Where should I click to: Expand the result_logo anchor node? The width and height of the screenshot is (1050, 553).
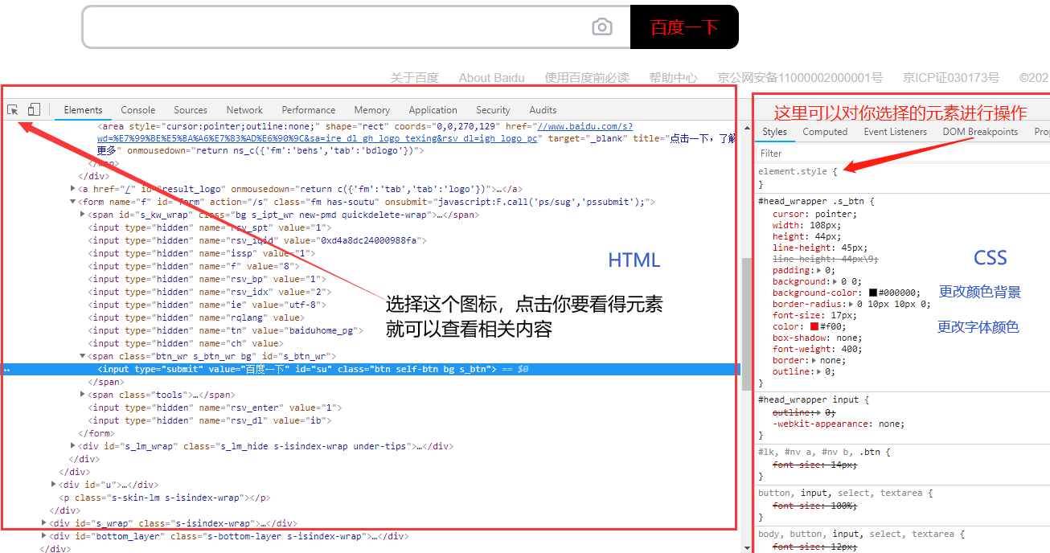pos(73,189)
